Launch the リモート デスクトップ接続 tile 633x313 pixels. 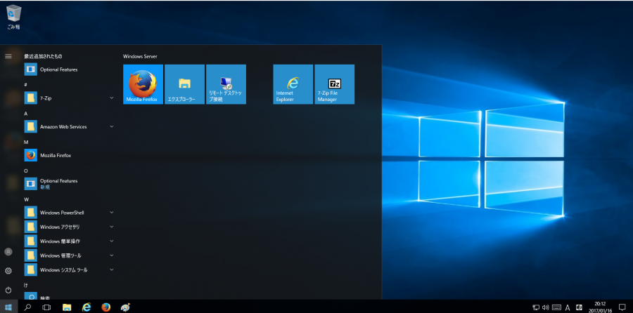[226, 84]
